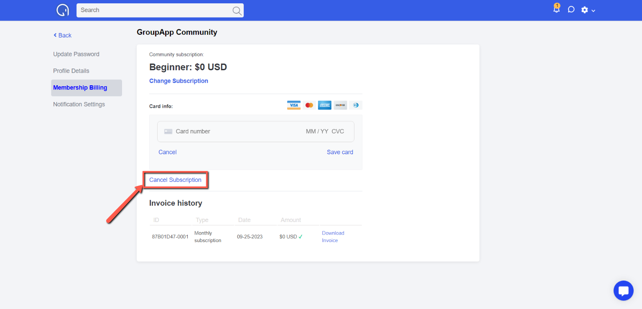This screenshot has height=309, width=642.
Task: Expand the account dropdown beside the gear
Action: click(593, 10)
